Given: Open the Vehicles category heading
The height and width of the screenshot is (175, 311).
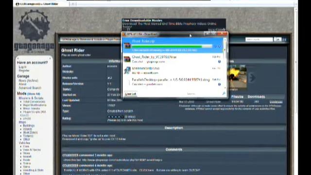Looking at the screenshot, I should pyautogui.click(x=24, y=143).
